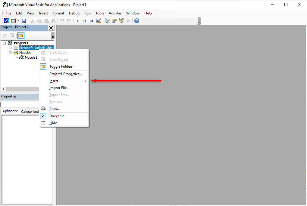The height and width of the screenshot is (206, 307).
Task: Click the Undo arrow icon
Action: point(62,21)
